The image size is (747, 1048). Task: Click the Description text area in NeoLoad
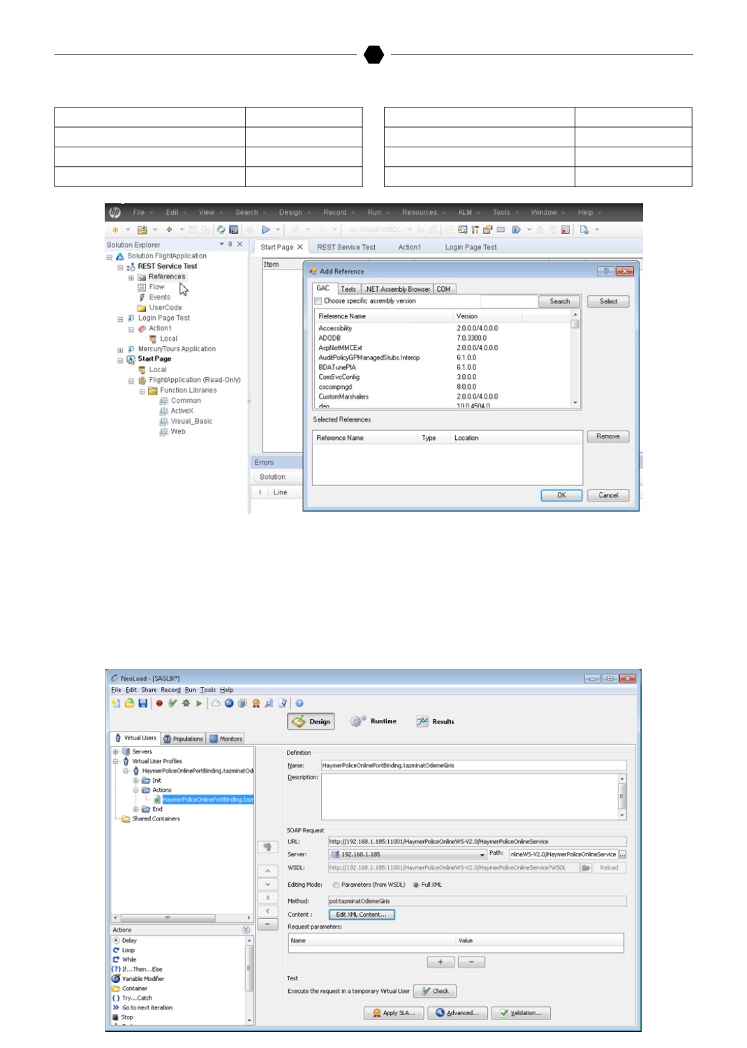(x=469, y=797)
